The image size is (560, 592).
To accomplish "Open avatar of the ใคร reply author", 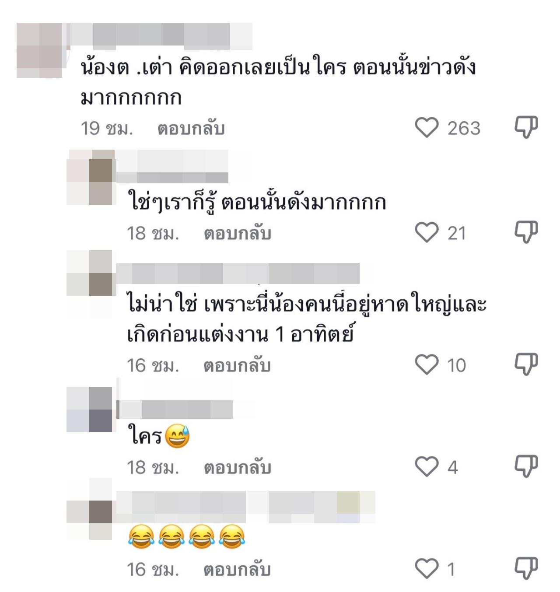I will (x=89, y=410).
